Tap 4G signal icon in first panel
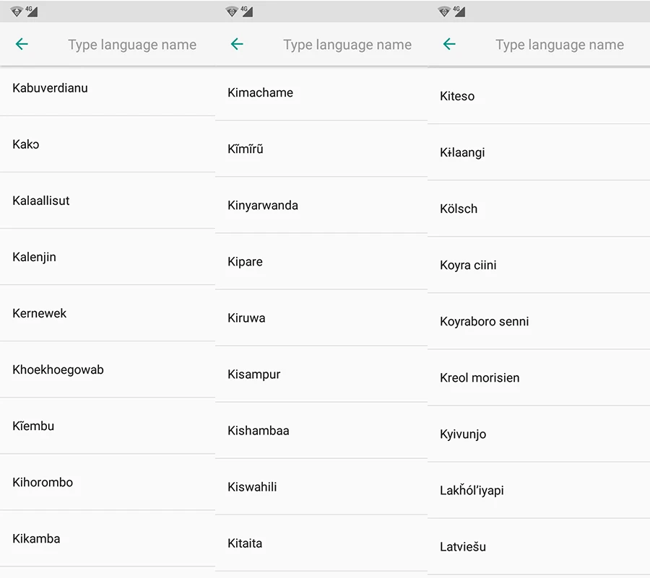The width and height of the screenshot is (650, 578). (x=32, y=11)
